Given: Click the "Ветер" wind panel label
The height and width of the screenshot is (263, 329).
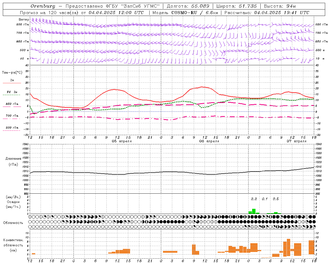Looking at the screenshot, I should (x=24, y=20).
